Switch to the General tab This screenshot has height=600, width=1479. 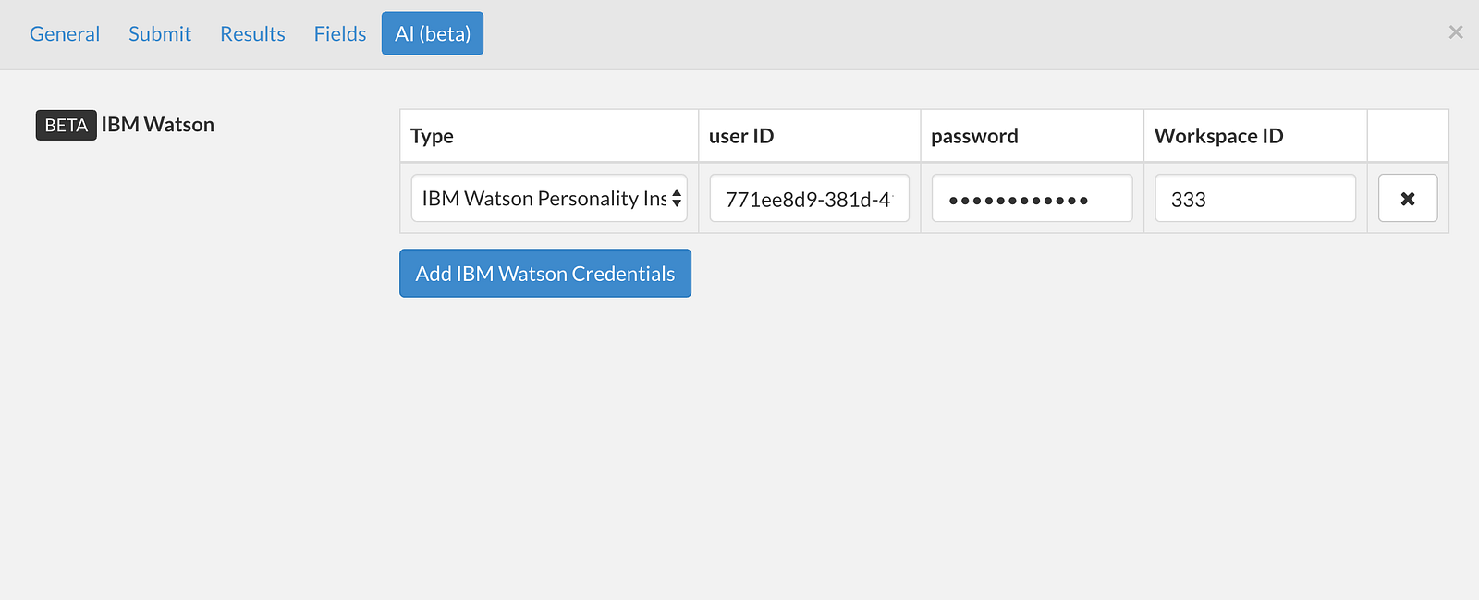tap(65, 33)
